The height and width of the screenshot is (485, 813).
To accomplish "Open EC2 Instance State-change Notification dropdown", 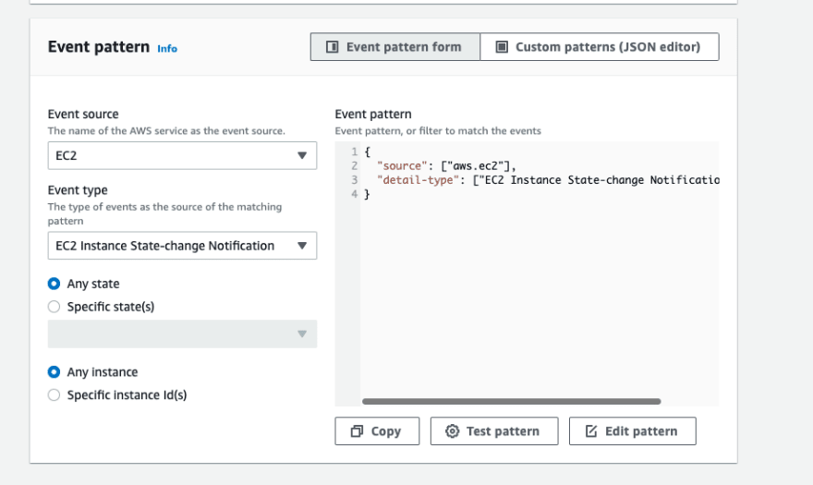I will tap(182, 246).
